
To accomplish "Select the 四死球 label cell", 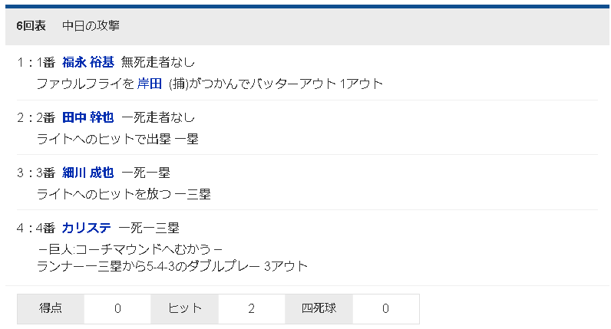I will click(319, 308).
